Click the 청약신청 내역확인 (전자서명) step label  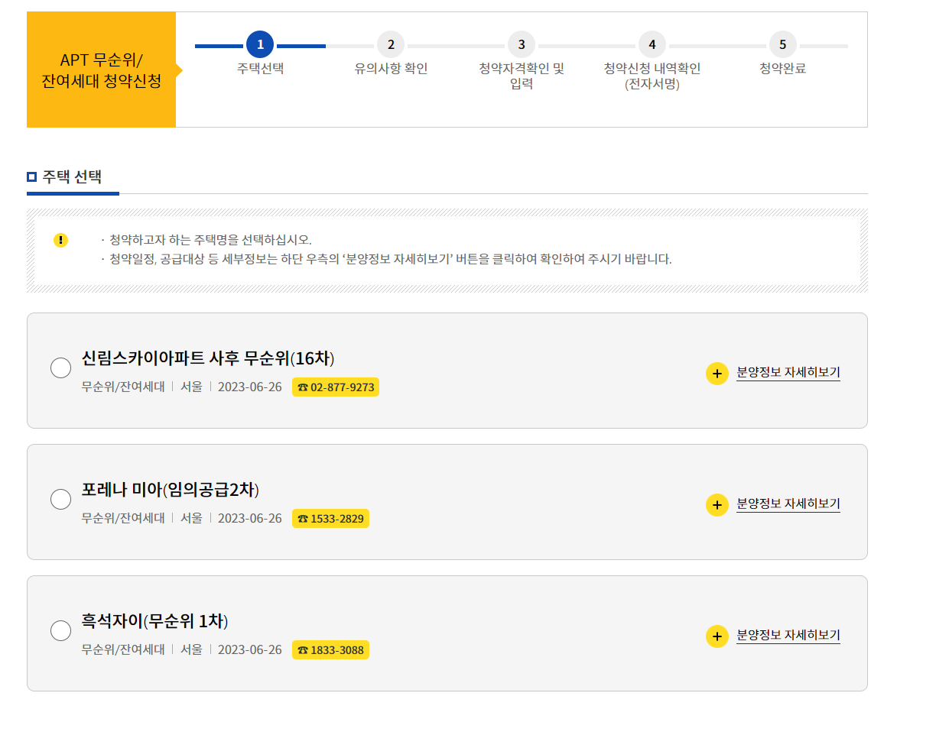(x=652, y=76)
